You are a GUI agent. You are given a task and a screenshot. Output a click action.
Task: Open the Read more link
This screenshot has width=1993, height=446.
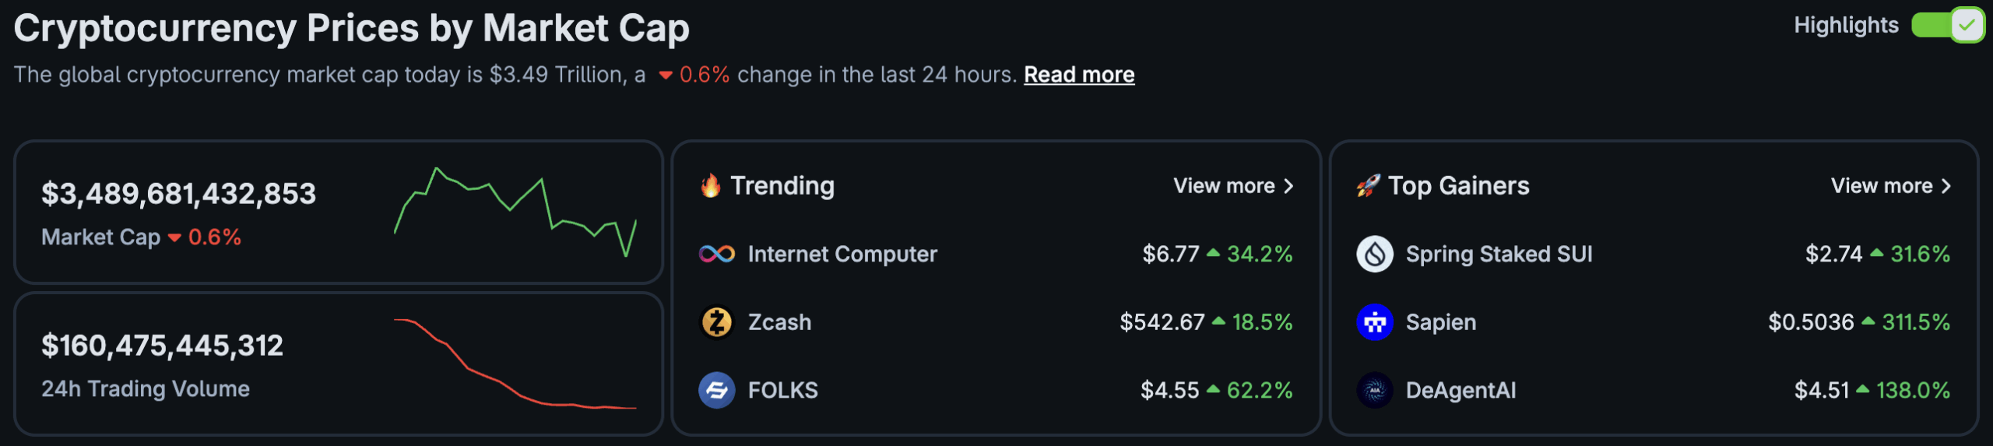point(1079,75)
